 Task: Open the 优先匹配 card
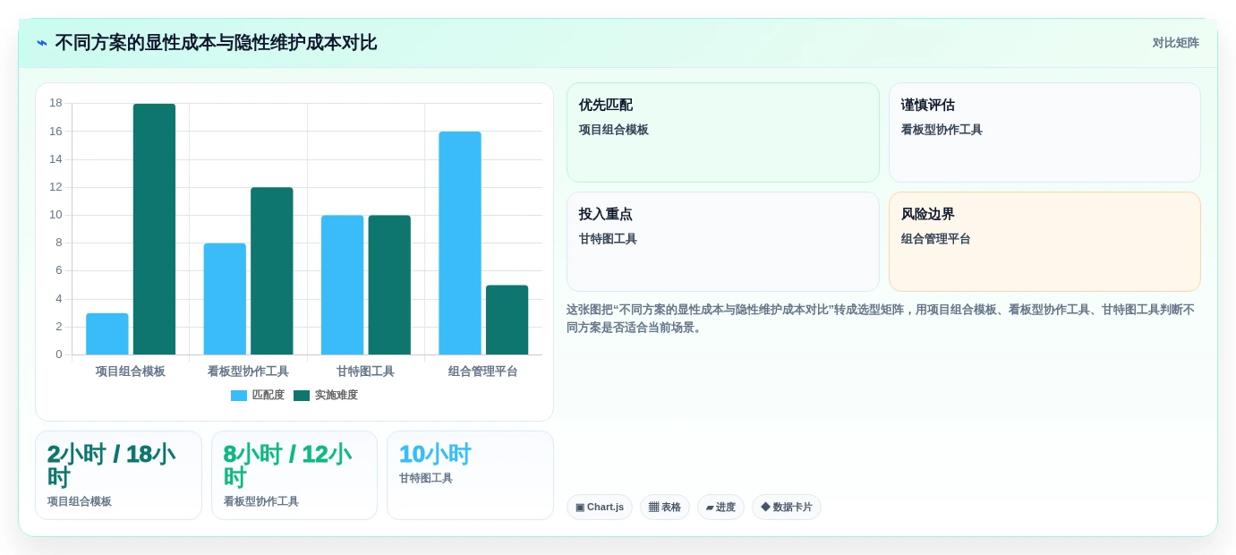pos(723,132)
